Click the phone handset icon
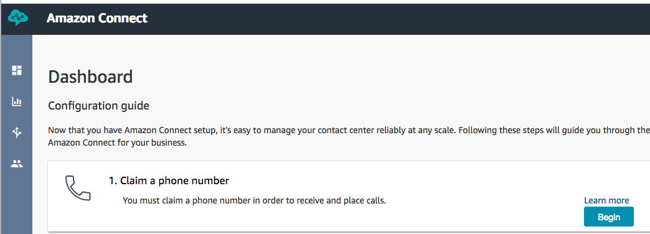The width and height of the screenshot is (650, 234). tap(78, 189)
